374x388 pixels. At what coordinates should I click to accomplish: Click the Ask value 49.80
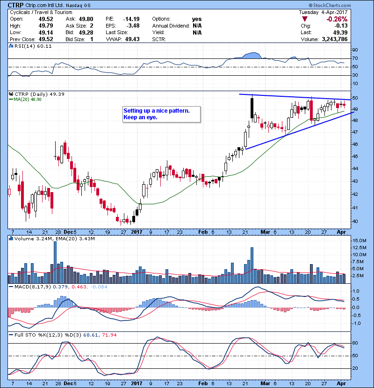[x=86, y=19]
